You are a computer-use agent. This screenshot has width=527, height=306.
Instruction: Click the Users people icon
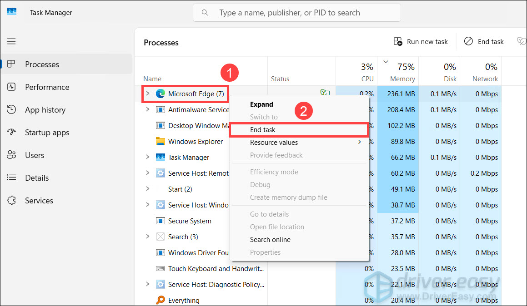coord(11,155)
